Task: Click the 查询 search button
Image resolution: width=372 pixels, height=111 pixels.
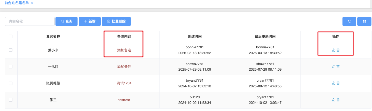Action: pos(66,21)
